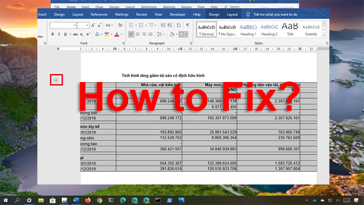Click the Text Effects icon

point(97,34)
